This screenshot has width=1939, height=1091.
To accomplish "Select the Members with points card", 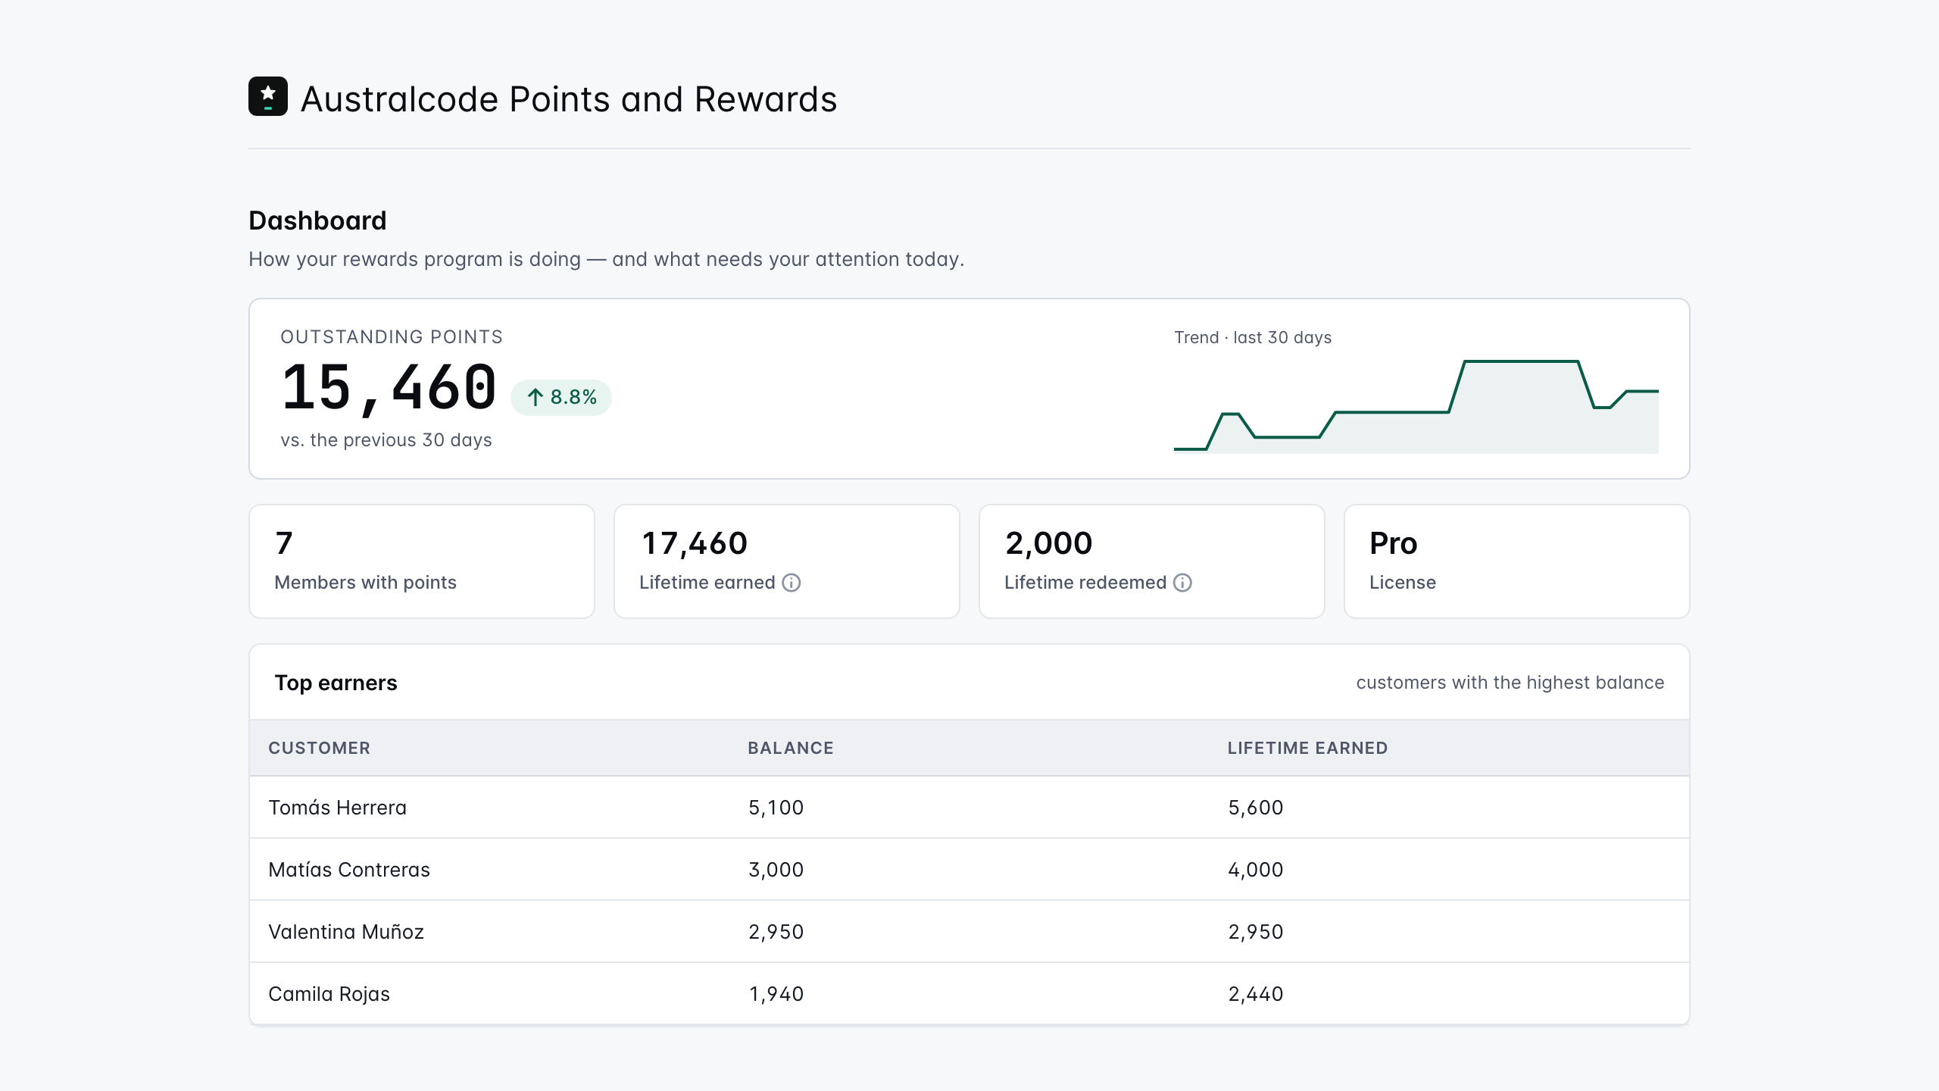I will (422, 561).
